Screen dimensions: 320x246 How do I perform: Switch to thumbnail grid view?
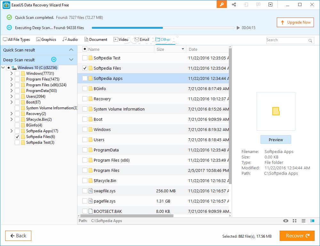[294, 221]
